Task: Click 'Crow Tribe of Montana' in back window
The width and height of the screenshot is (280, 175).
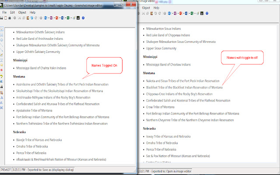Action: [x=160, y=107]
